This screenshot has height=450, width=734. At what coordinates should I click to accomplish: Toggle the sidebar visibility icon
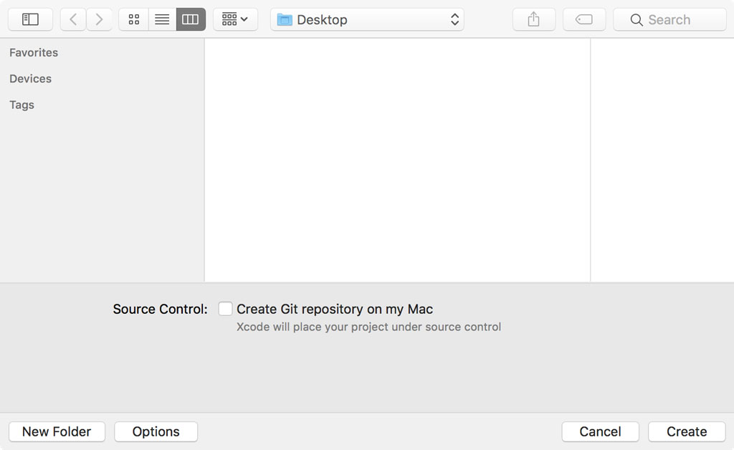pos(29,19)
